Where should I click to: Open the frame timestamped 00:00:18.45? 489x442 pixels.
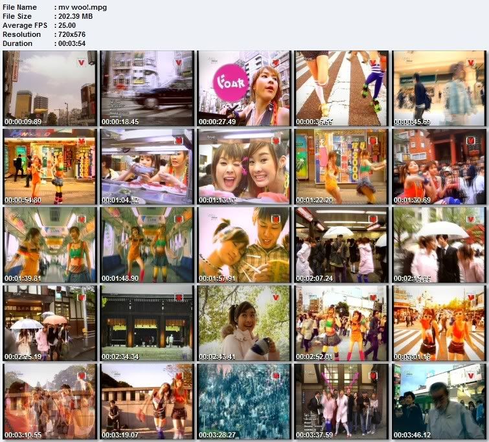click(147, 89)
